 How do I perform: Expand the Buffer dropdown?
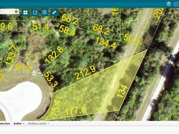point(19,123)
